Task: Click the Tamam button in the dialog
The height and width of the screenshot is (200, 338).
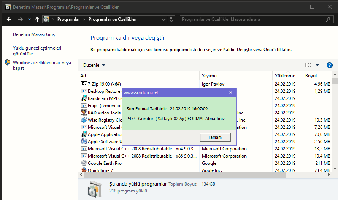Action: [x=215, y=137]
